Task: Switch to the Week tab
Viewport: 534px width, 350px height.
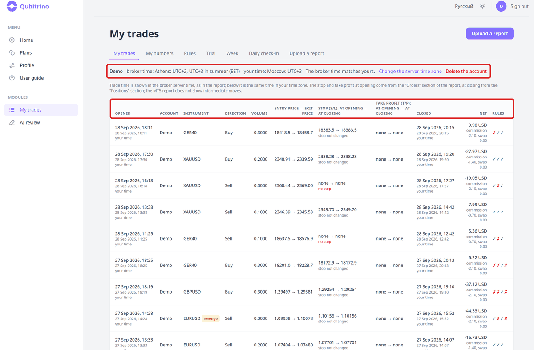Action: 232,53
